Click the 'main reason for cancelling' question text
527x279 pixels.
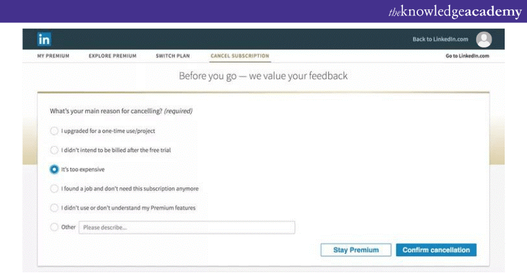[121, 111]
